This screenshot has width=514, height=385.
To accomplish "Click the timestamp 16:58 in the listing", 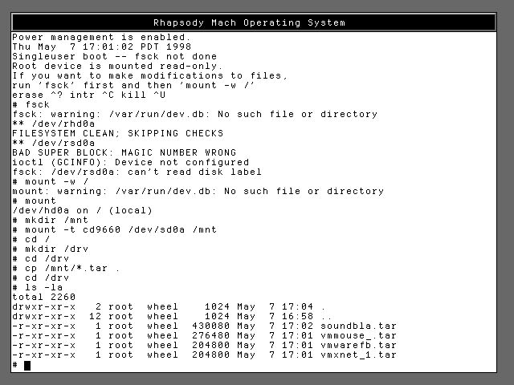I will (x=297, y=316).
